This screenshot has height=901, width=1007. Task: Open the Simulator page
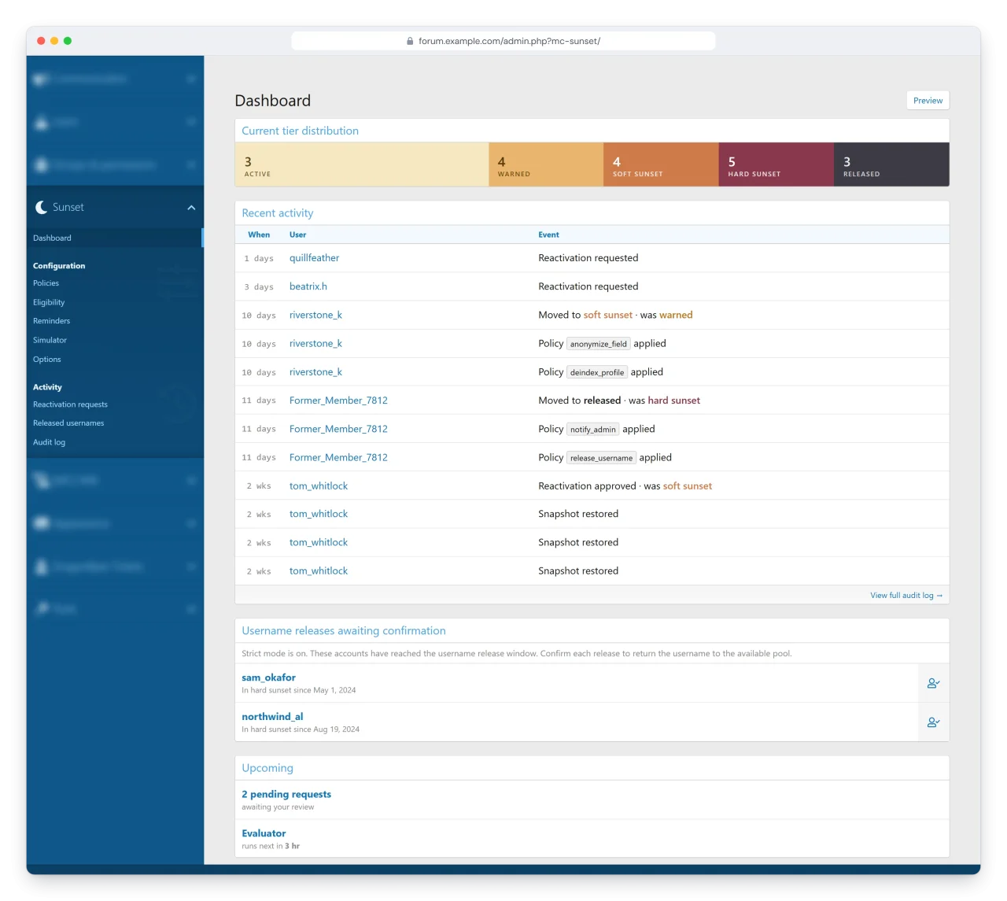(x=50, y=341)
